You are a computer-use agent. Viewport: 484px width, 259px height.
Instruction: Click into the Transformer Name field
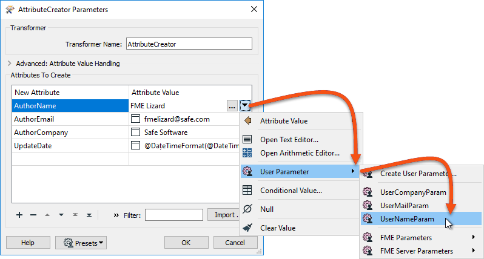click(x=189, y=44)
